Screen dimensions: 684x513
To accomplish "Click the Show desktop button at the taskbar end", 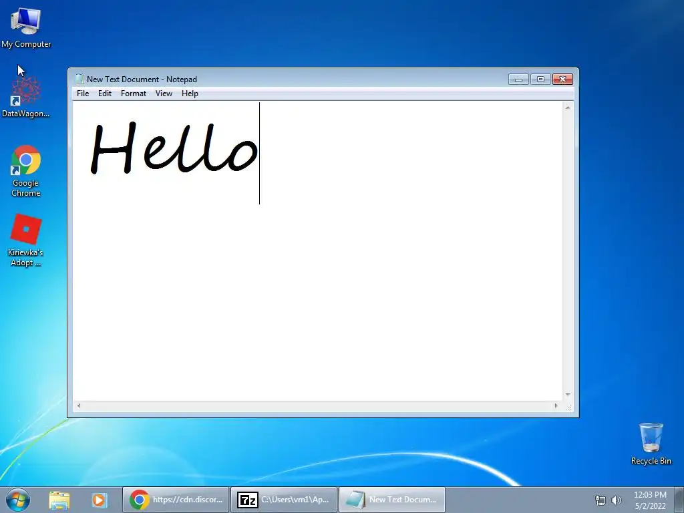I will (679, 500).
